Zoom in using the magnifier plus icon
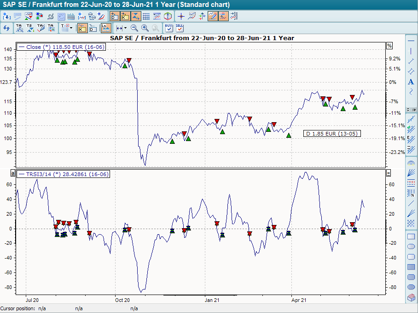 click(145, 28)
